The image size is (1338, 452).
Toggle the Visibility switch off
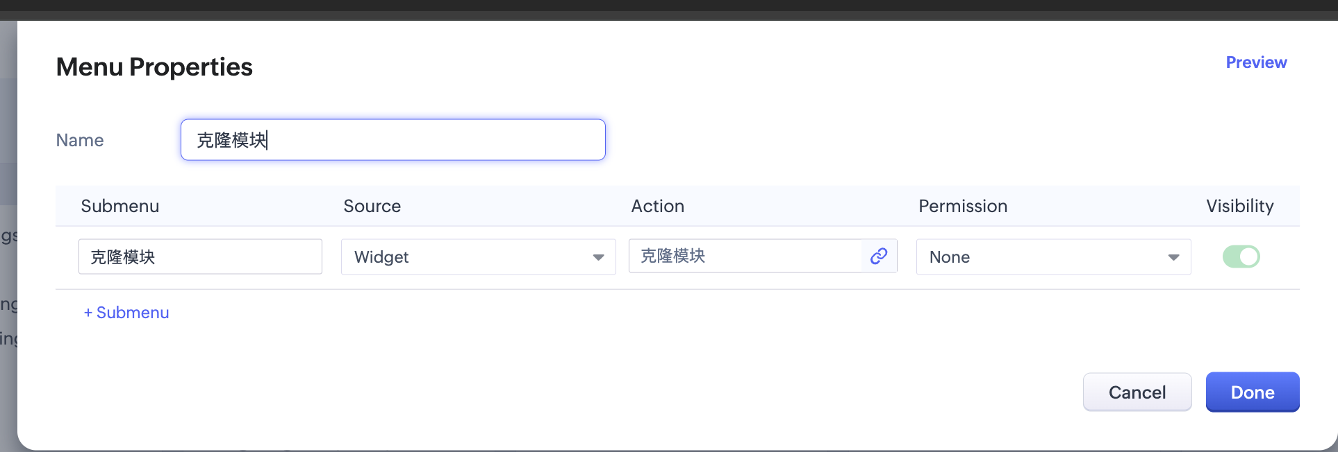[x=1241, y=257]
